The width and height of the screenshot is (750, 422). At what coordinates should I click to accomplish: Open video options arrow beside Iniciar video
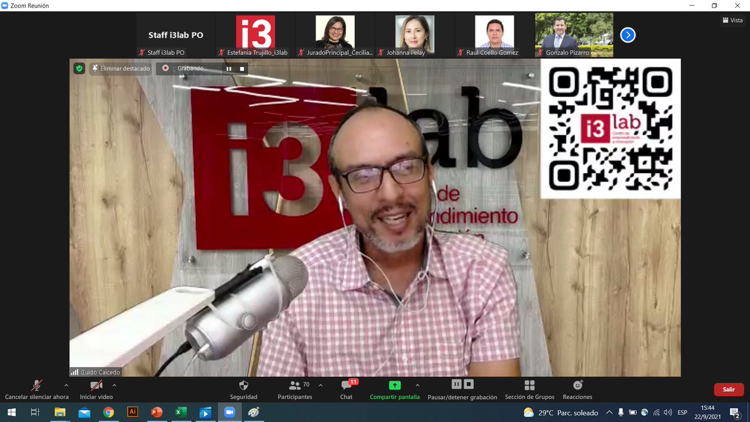[x=114, y=385]
